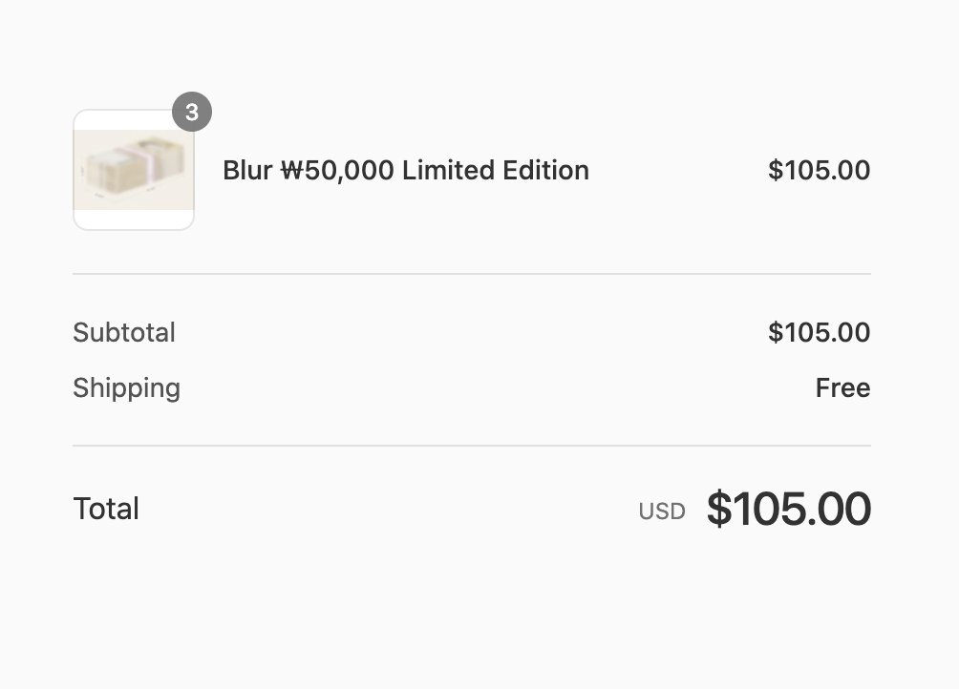Click the large $105.00 grand total
Screen dimensions: 959x689
tap(788, 509)
